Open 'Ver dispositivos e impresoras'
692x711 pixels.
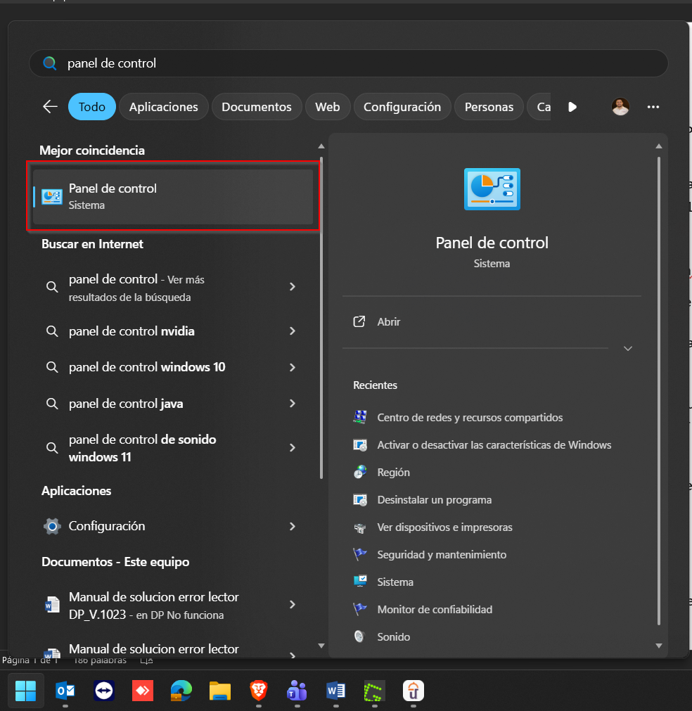445,527
